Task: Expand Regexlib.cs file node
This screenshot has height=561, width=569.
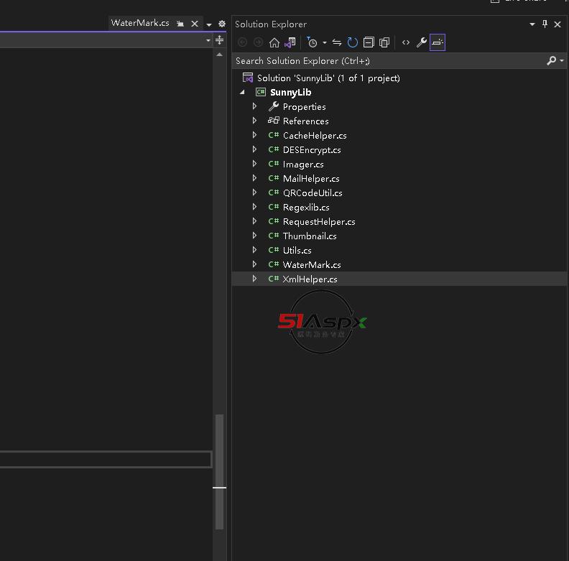Action: (x=254, y=207)
